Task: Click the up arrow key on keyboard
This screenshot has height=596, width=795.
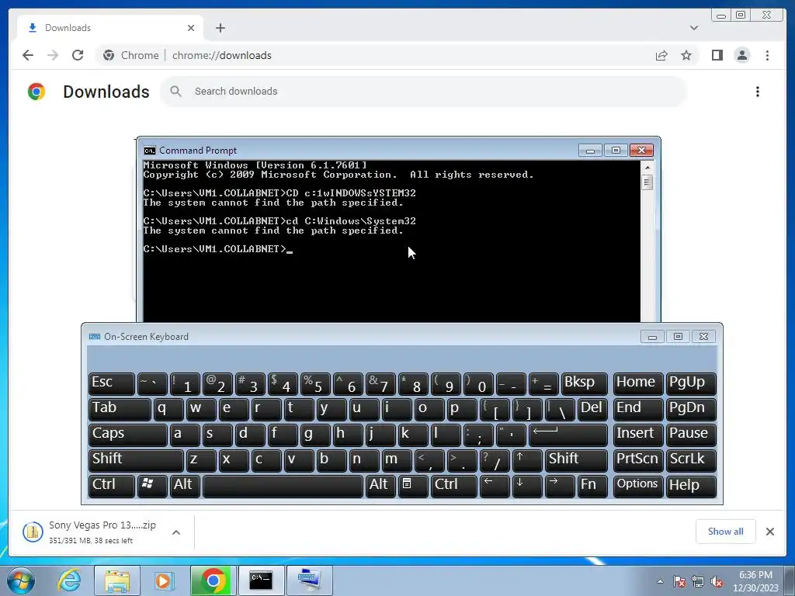Action: pos(527,460)
